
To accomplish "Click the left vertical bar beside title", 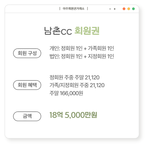I will 60,9.
